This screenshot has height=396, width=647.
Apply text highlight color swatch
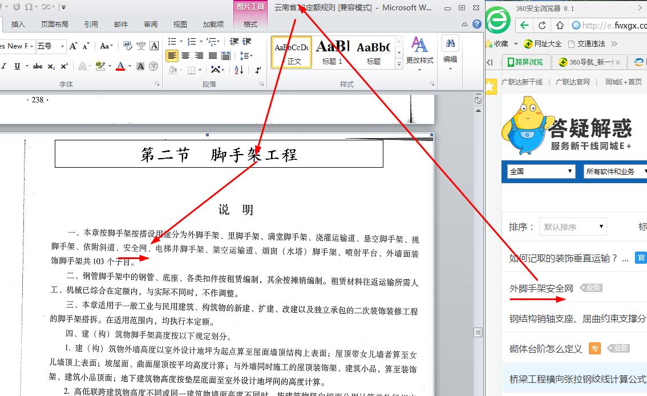[100, 66]
